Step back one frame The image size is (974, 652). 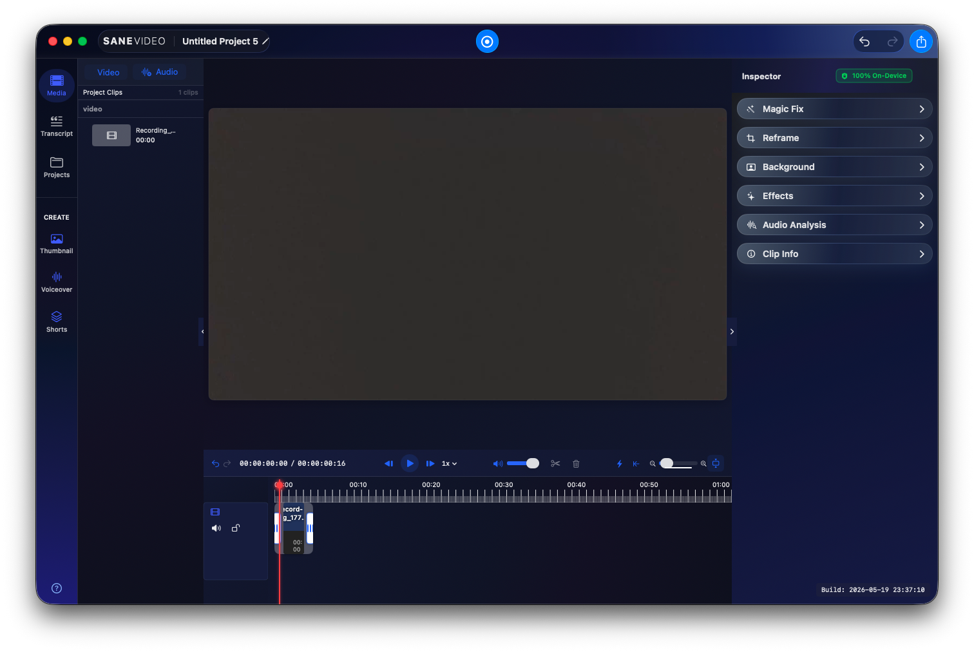coord(388,463)
